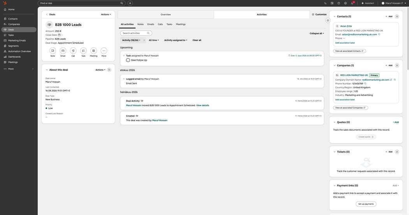Open Maruf Hossain link in Created card
The image size is (409, 215).
click(x=160, y=120)
